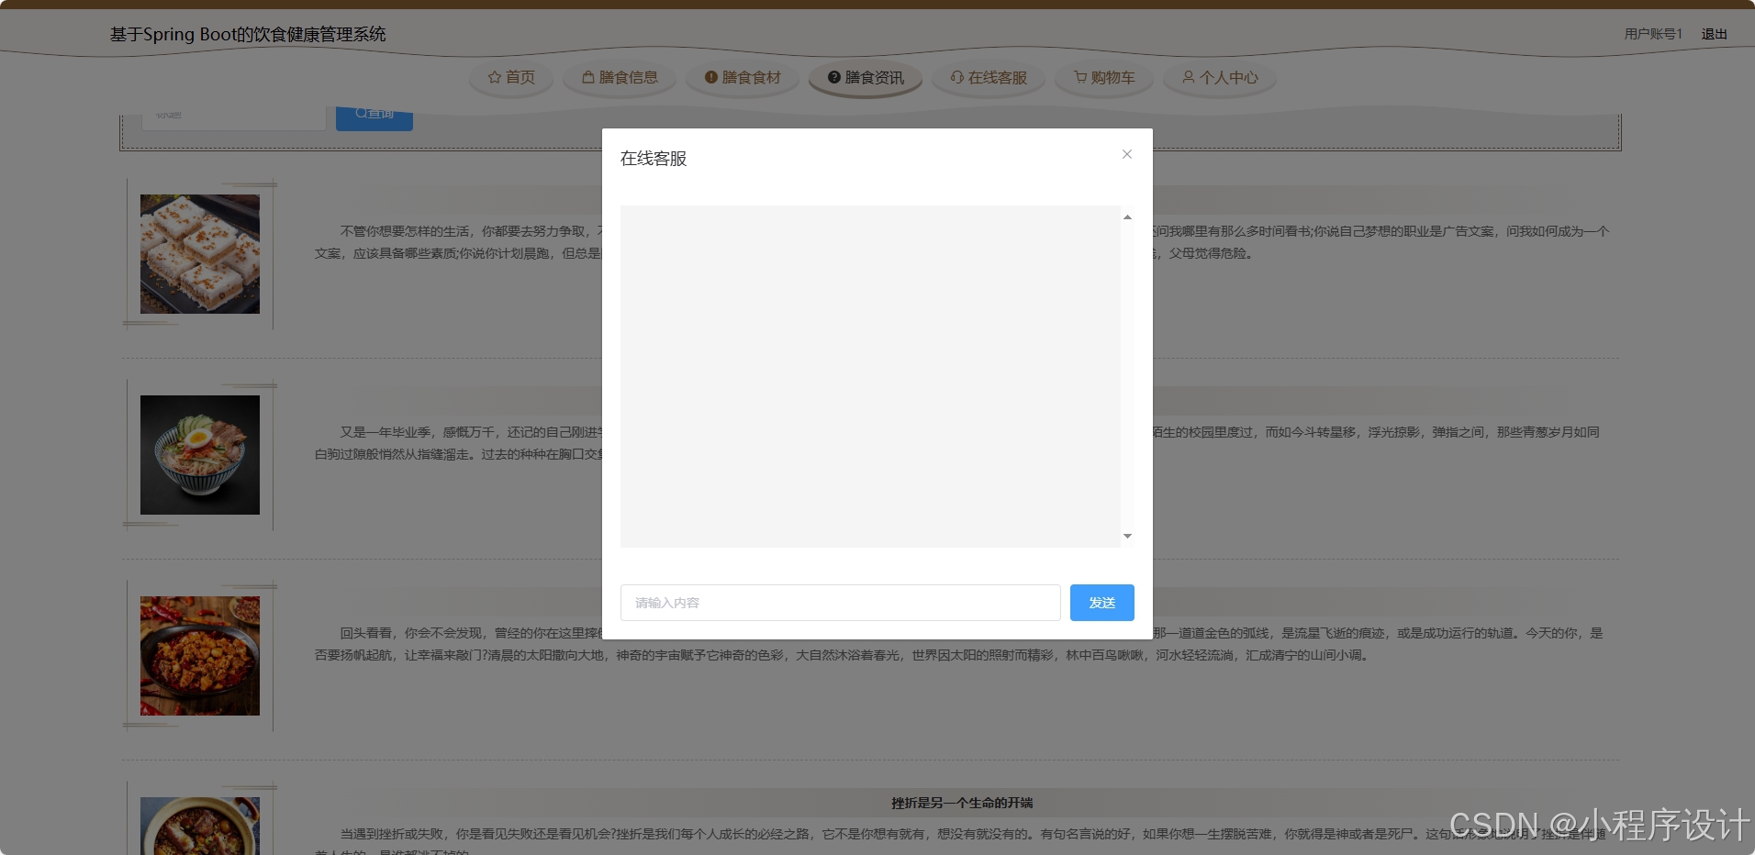This screenshot has width=1755, height=855.
Task: Click the site title 基于Spring Boot的饮食健康管理系统
Action: coord(248,34)
